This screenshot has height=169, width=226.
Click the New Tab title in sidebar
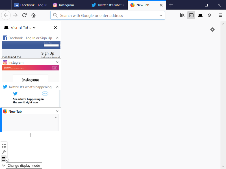coord(15,111)
